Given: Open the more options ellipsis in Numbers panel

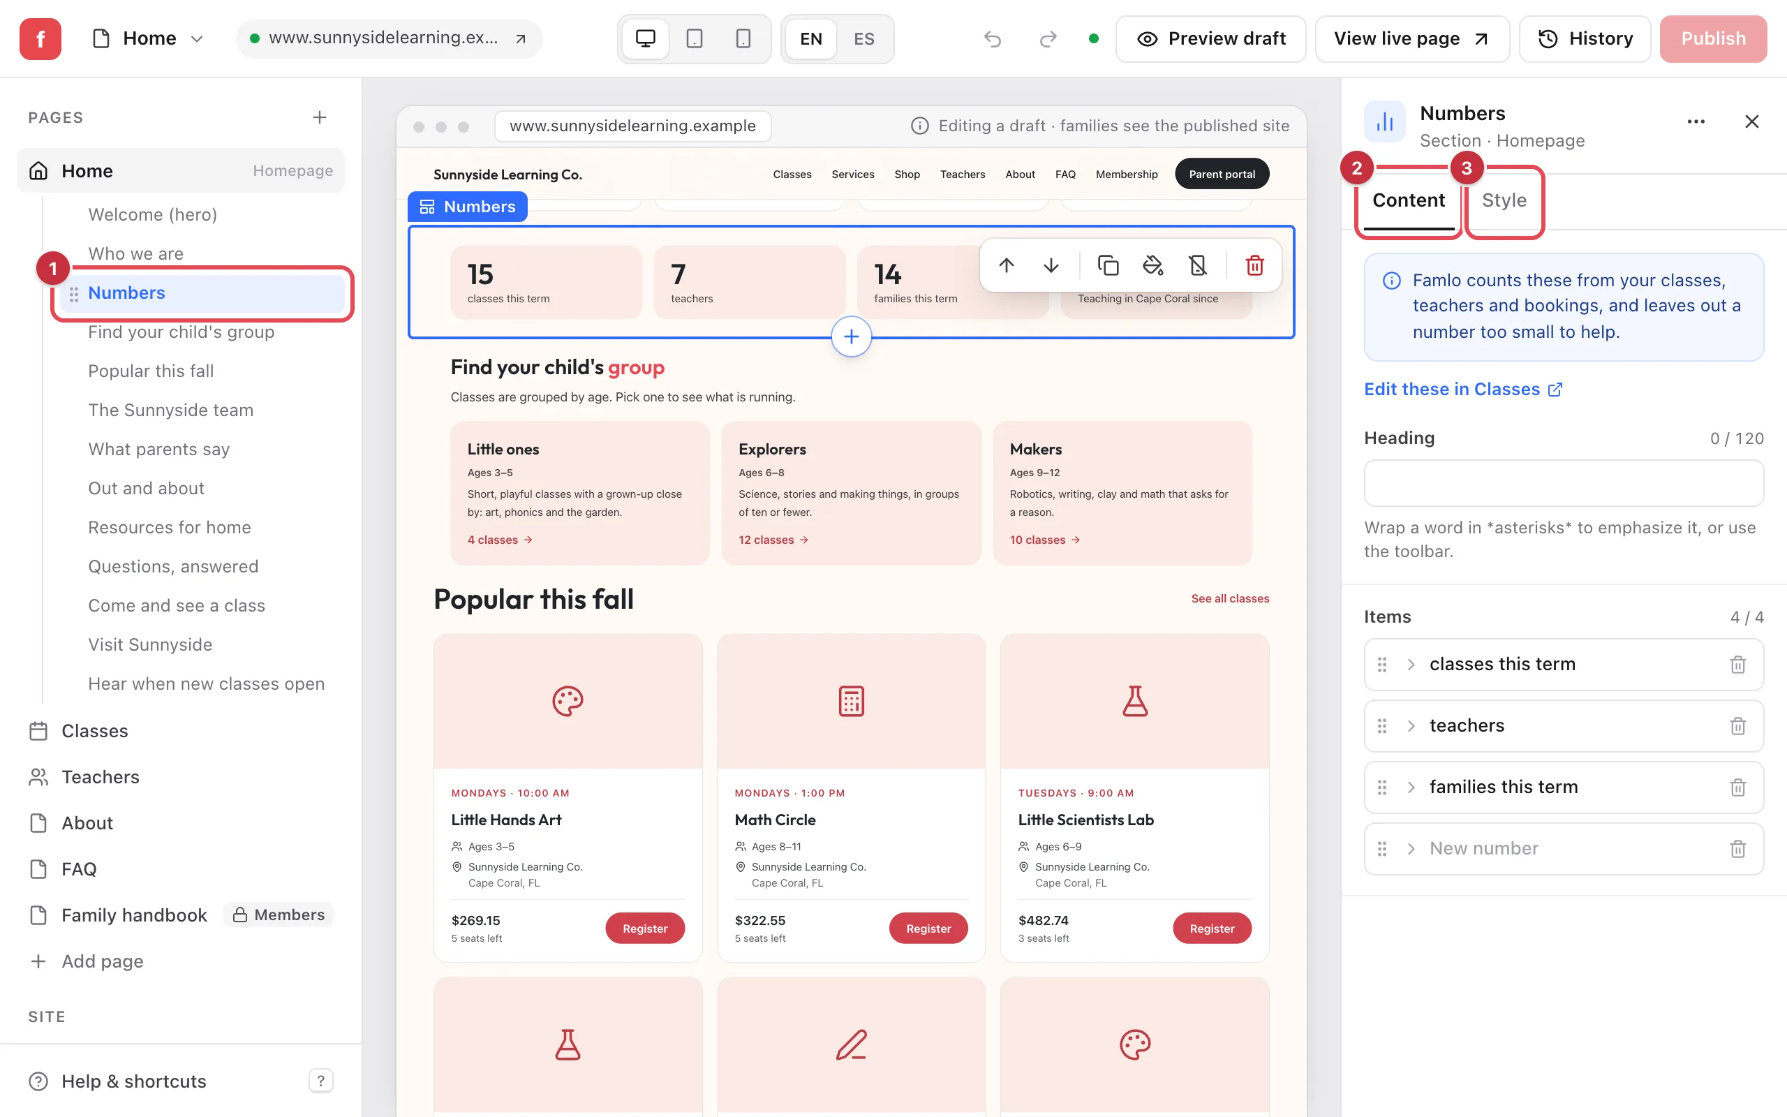Looking at the screenshot, I should click(1696, 122).
